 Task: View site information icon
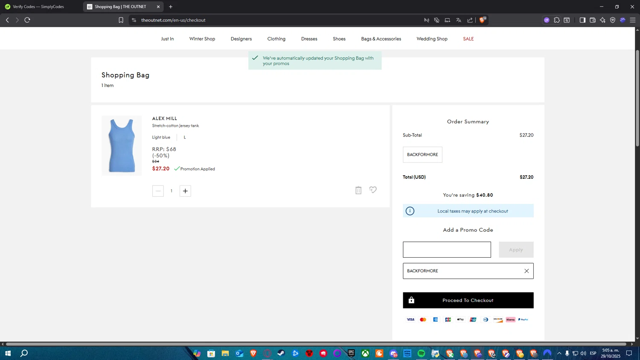(134, 20)
